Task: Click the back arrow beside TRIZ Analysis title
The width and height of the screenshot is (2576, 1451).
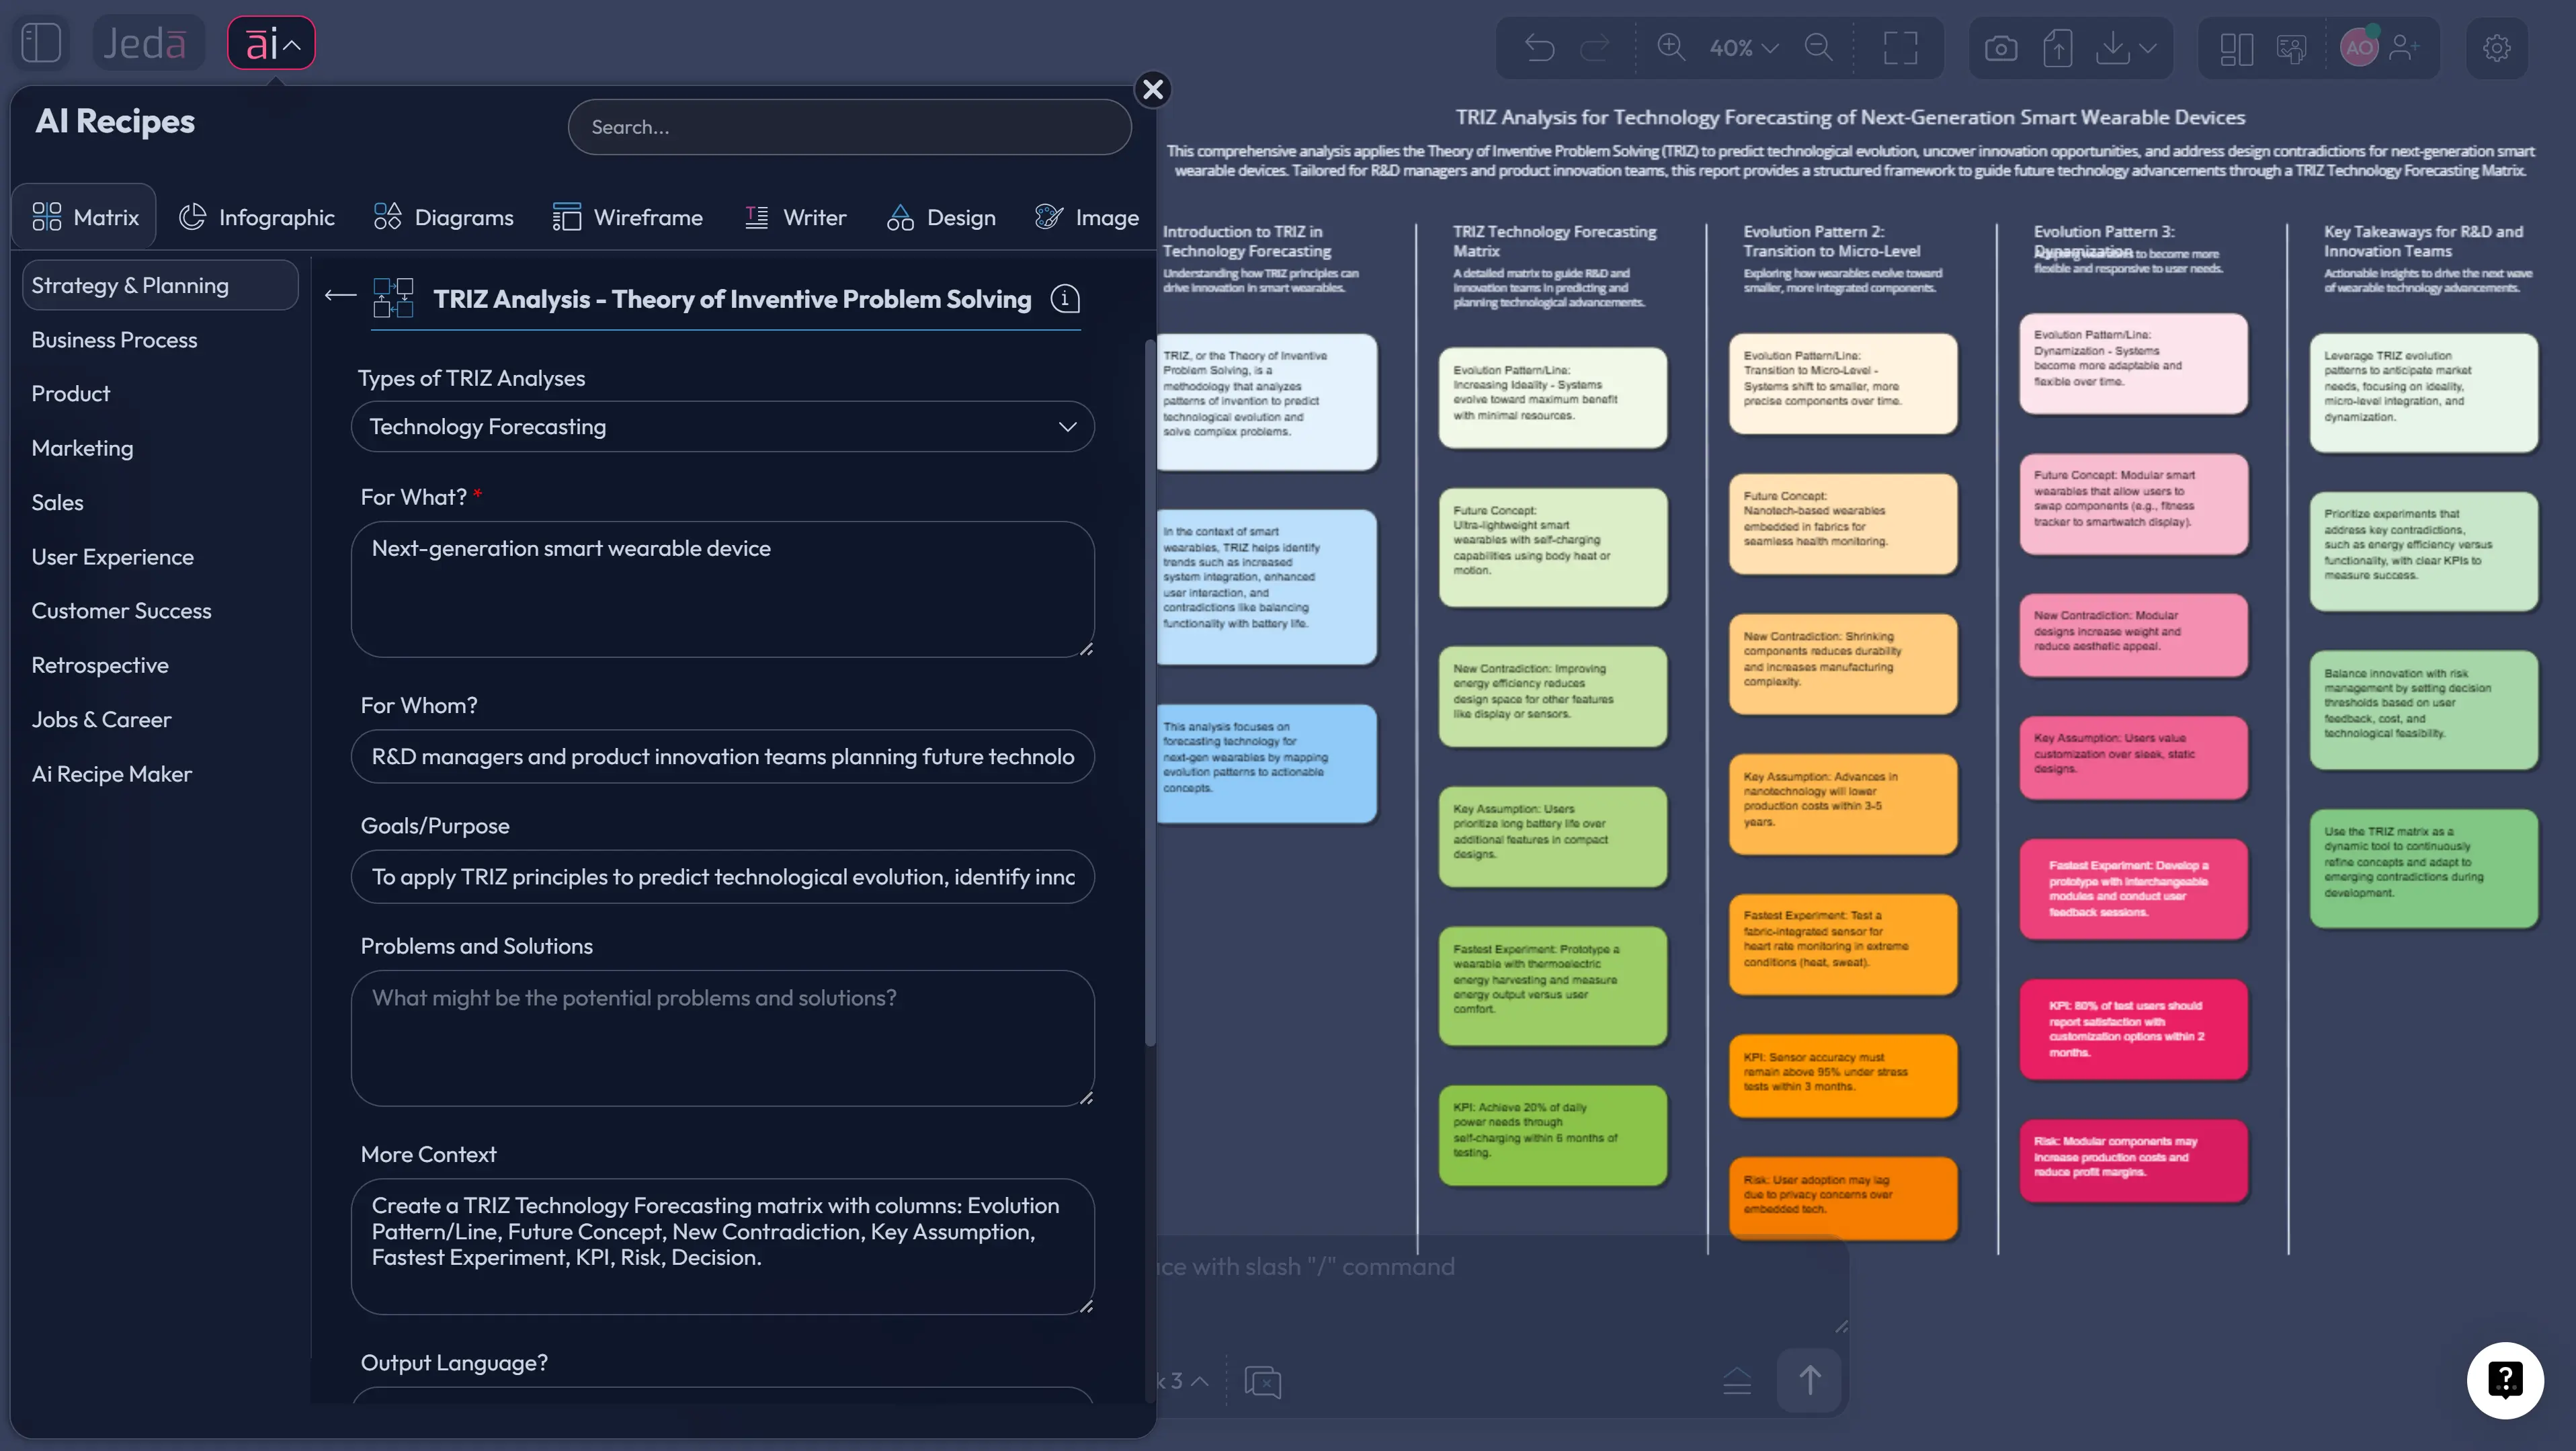Action: coord(339,295)
